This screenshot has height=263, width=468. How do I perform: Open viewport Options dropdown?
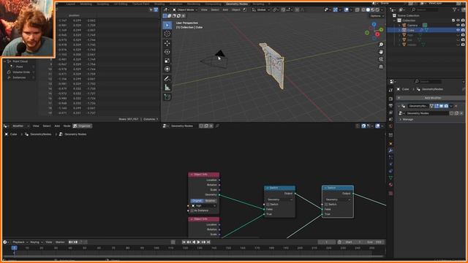pyautogui.click(x=377, y=16)
